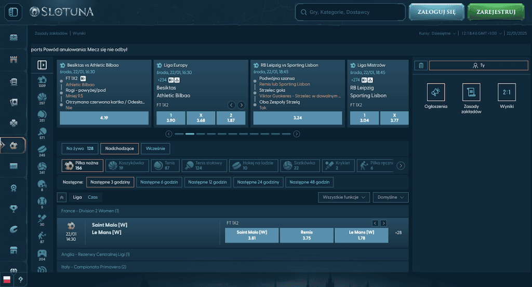Select Tenis 87 sport tab
The height and width of the screenshot is (287, 532).
click(166, 166)
